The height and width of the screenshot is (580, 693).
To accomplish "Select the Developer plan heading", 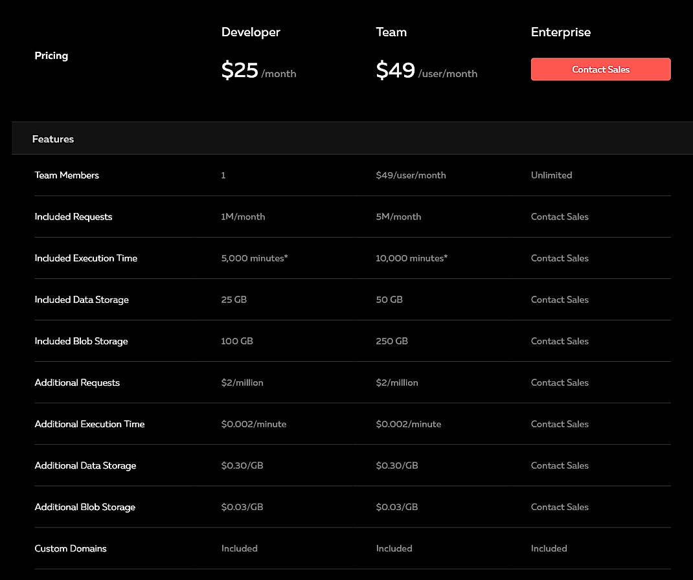I will [x=251, y=32].
